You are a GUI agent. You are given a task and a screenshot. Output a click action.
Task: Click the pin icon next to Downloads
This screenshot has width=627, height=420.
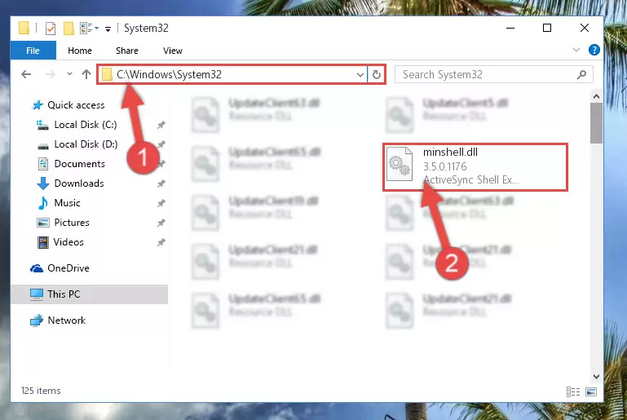[x=161, y=184]
